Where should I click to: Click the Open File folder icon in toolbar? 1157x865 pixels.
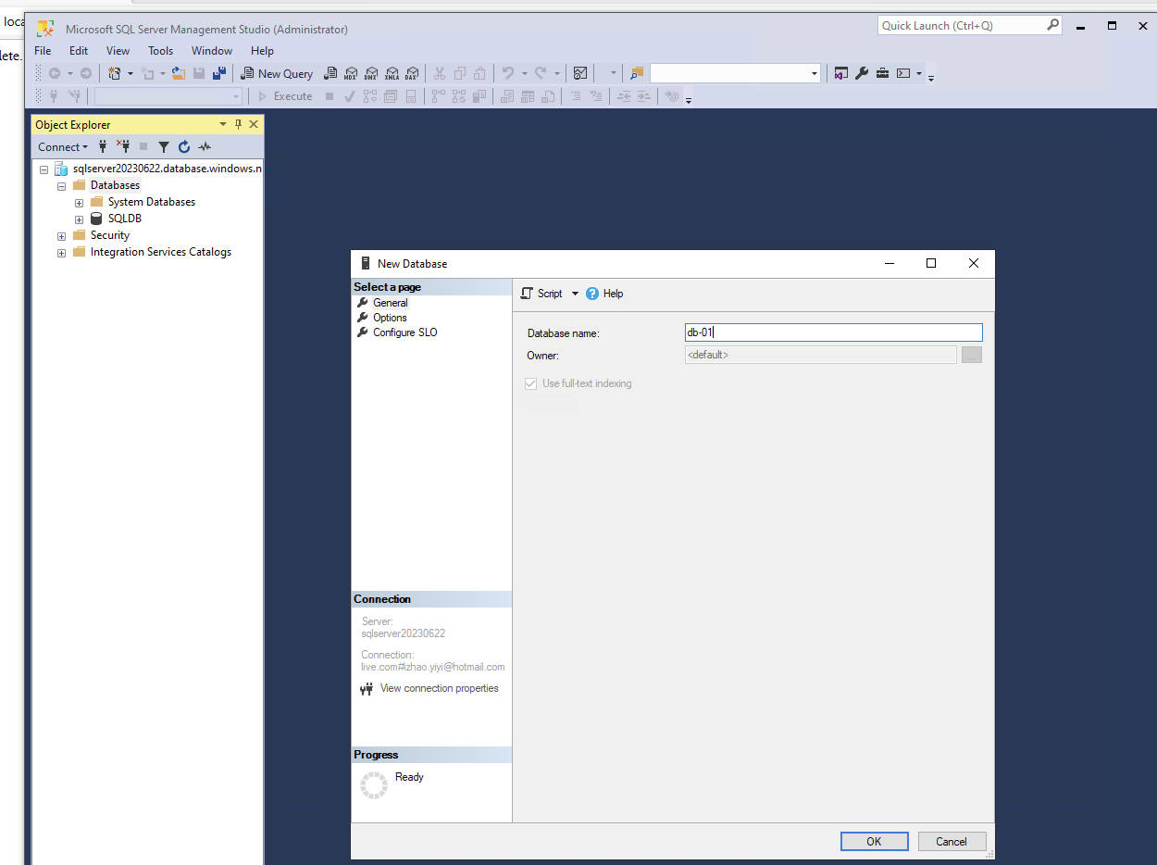tap(179, 73)
